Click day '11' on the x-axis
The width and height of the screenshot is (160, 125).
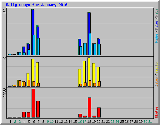(x=56, y=122)
